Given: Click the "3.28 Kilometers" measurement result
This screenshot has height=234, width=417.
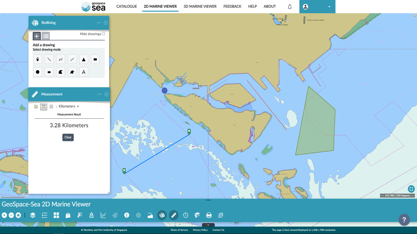Looking at the screenshot, I should pos(69,125).
